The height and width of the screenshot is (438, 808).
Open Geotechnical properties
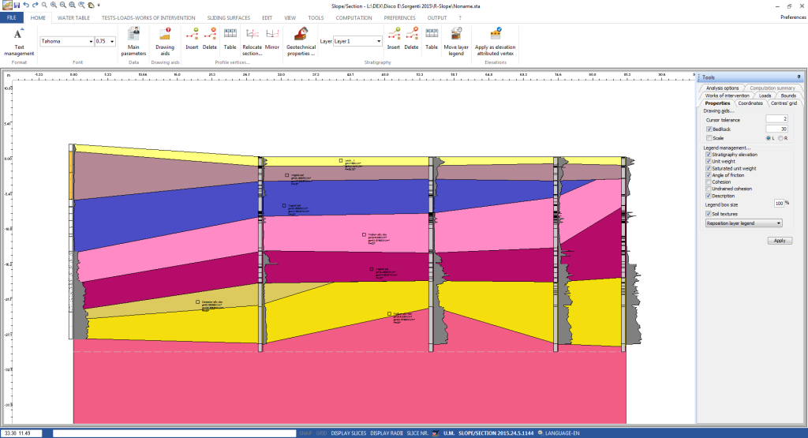click(300, 36)
